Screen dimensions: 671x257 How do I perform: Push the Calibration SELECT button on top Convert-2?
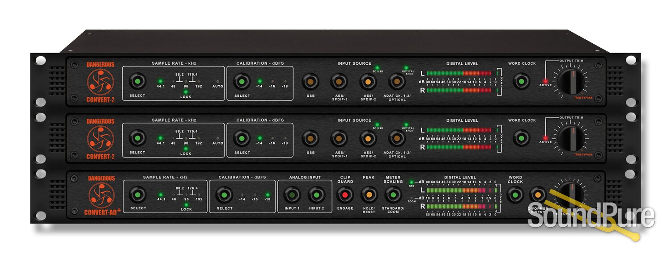(x=242, y=82)
